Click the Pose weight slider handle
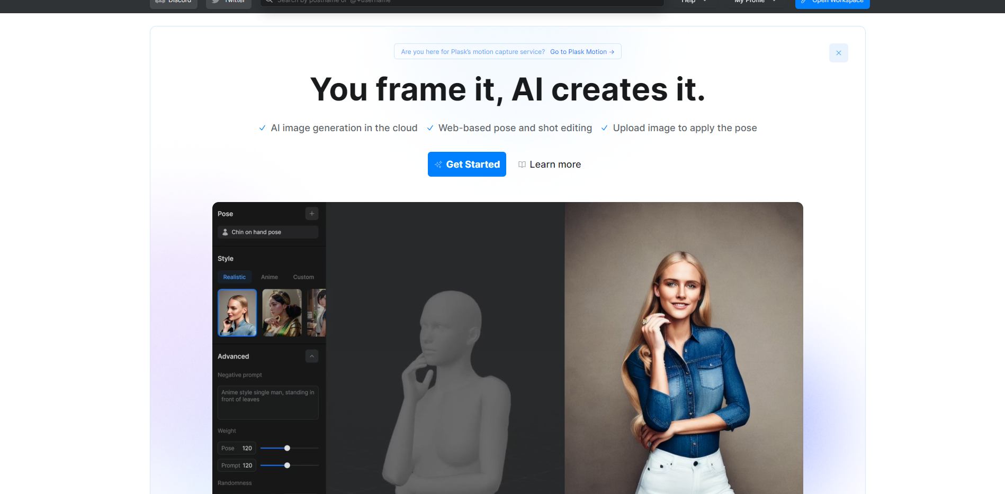This screenshot has width=1005, height=494. [287, 448]
